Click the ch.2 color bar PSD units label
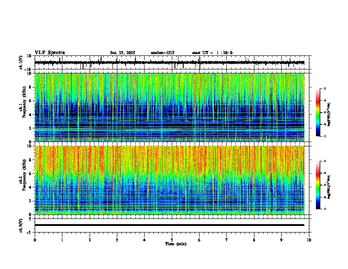The width and height of the screenshot is (348, 269). 329,187
